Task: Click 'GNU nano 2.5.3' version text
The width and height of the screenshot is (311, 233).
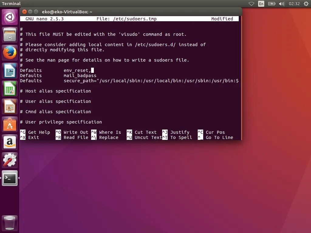Action: pyautogui.click(x=45, y=19)
